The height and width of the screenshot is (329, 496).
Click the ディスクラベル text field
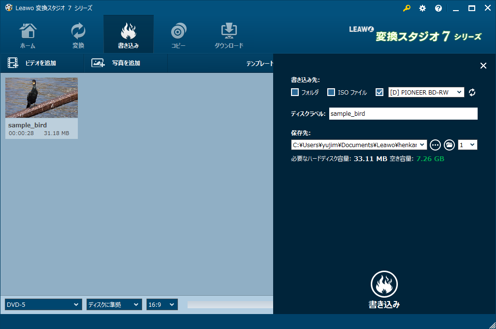point(403,114)
